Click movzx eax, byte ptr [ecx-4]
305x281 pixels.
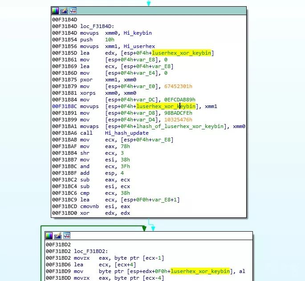click(119, 278)
